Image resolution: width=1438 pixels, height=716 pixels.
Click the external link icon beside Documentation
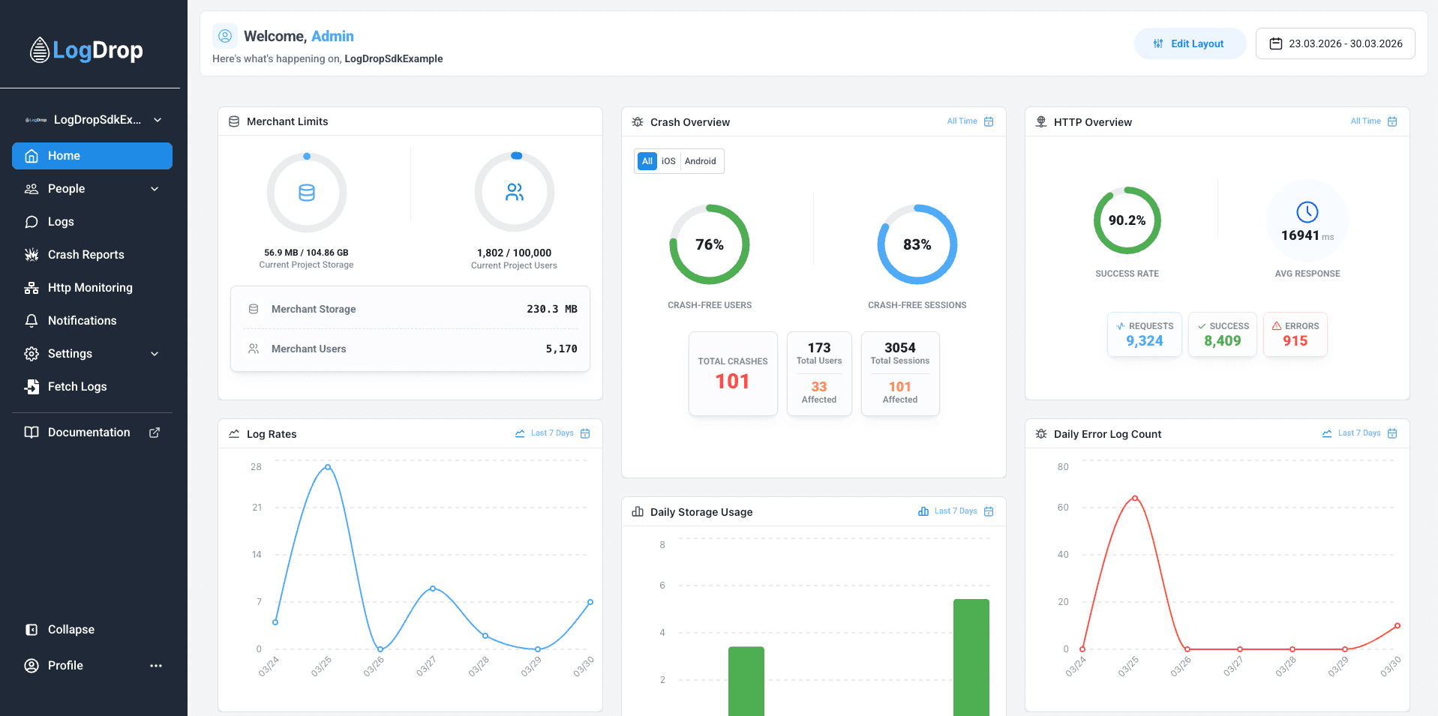(155, 433)
